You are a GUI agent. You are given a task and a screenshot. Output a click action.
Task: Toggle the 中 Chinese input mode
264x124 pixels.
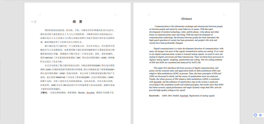click(x=260, y=115)
